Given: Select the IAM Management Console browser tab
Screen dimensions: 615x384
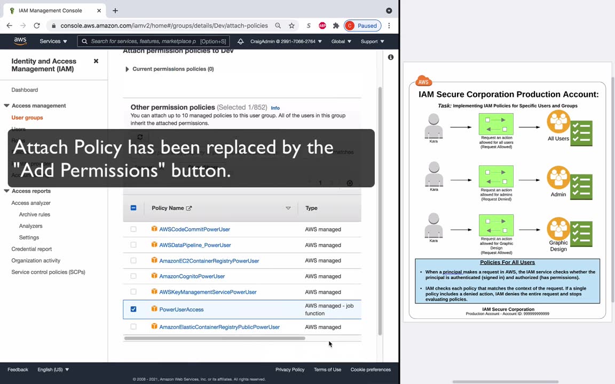Looking at the screenshot, I should (x=55, y=11).
